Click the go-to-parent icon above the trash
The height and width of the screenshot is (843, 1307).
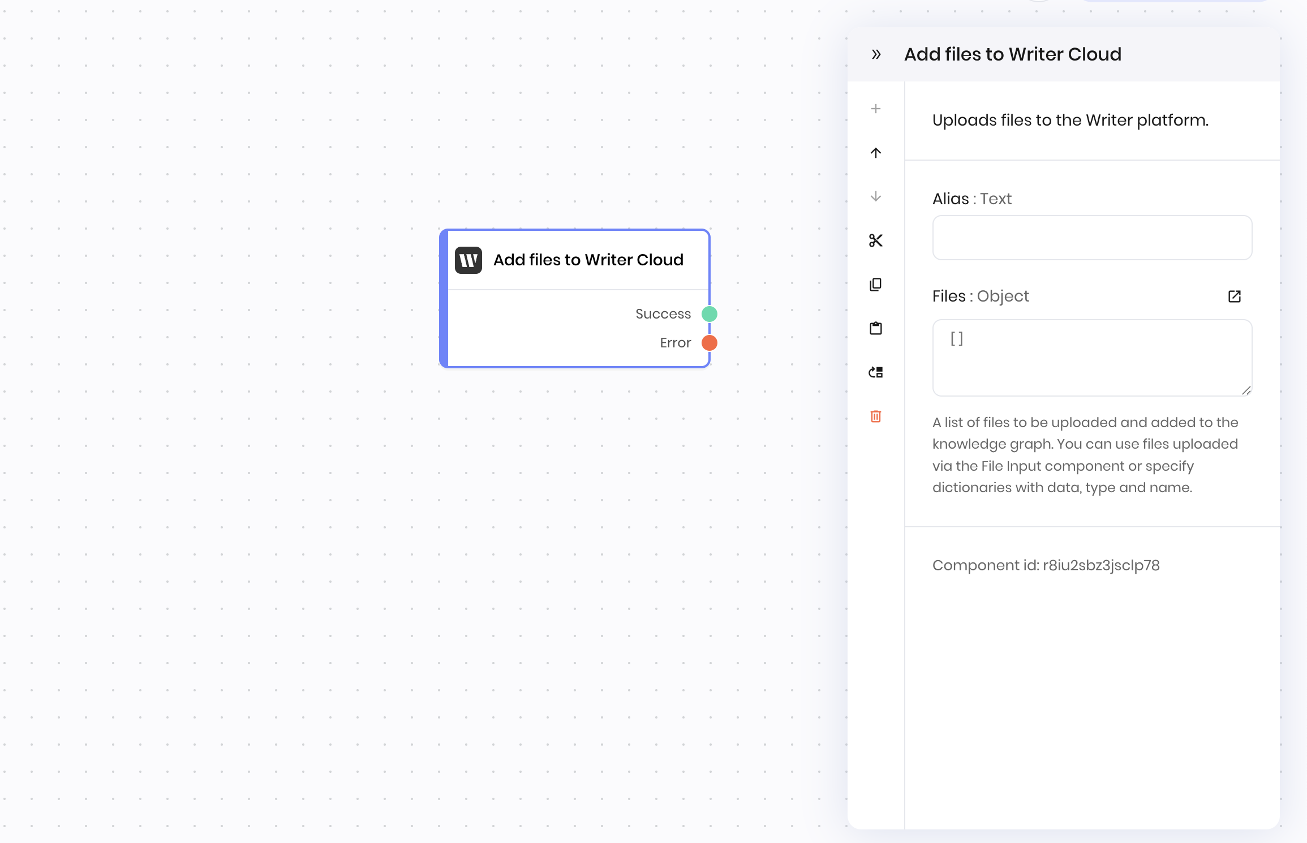[x=876, y=372]
